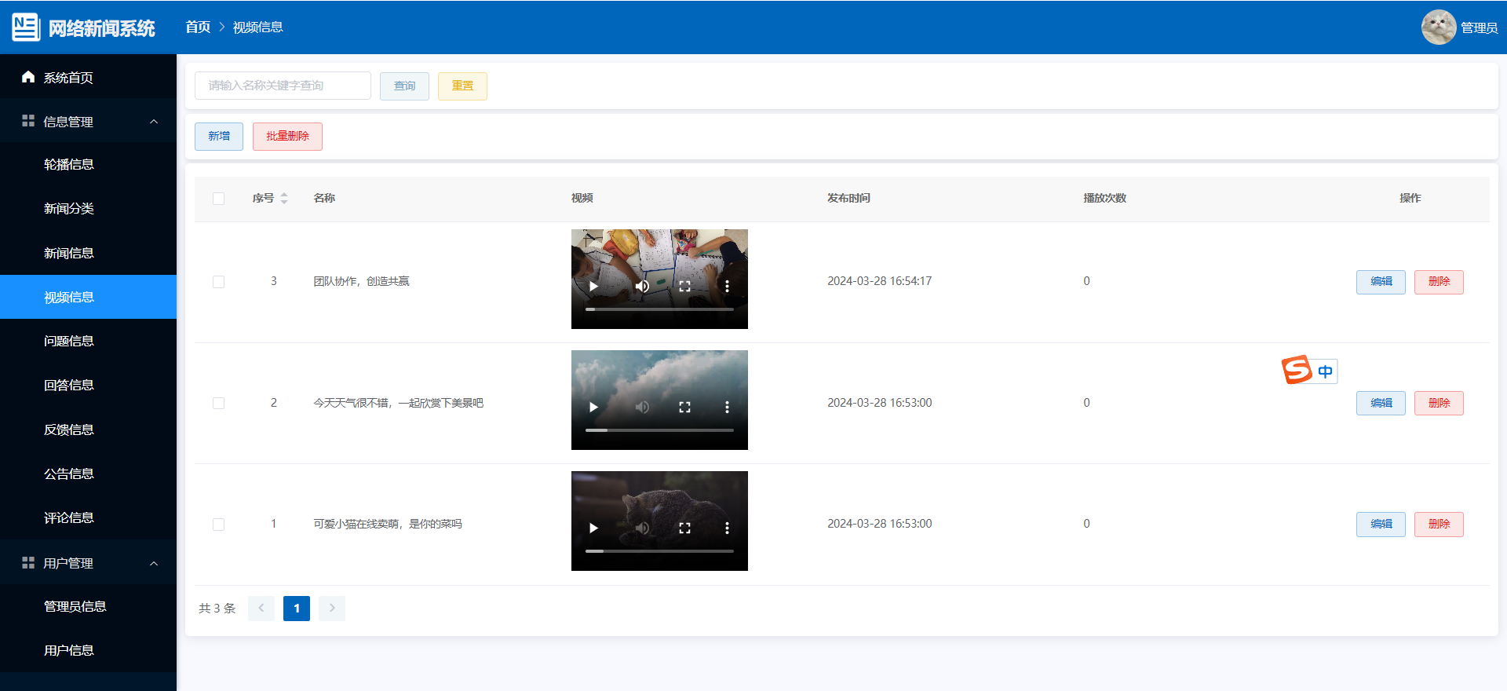Sort the table by 序号 column arrows
The image size is (1507, 691).
pos(284,199)
